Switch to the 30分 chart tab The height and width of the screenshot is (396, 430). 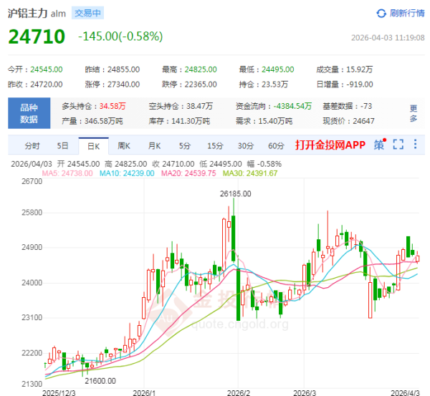(x=245, y=146)
